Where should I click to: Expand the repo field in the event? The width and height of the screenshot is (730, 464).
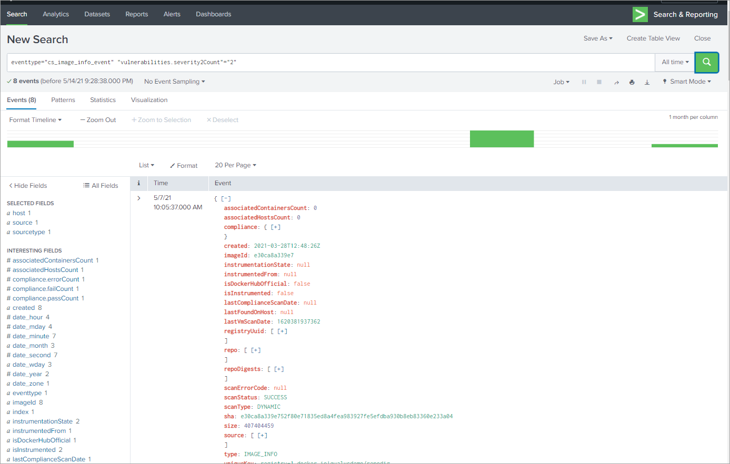(254, 350)
